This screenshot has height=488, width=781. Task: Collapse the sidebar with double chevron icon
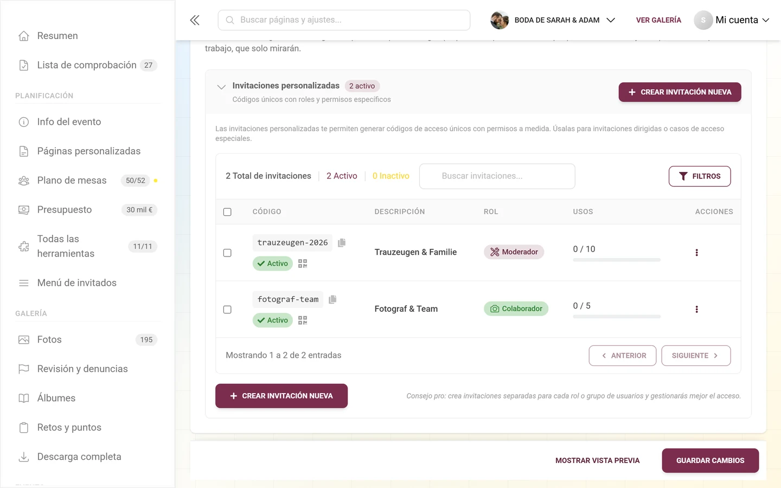point(195,20)
